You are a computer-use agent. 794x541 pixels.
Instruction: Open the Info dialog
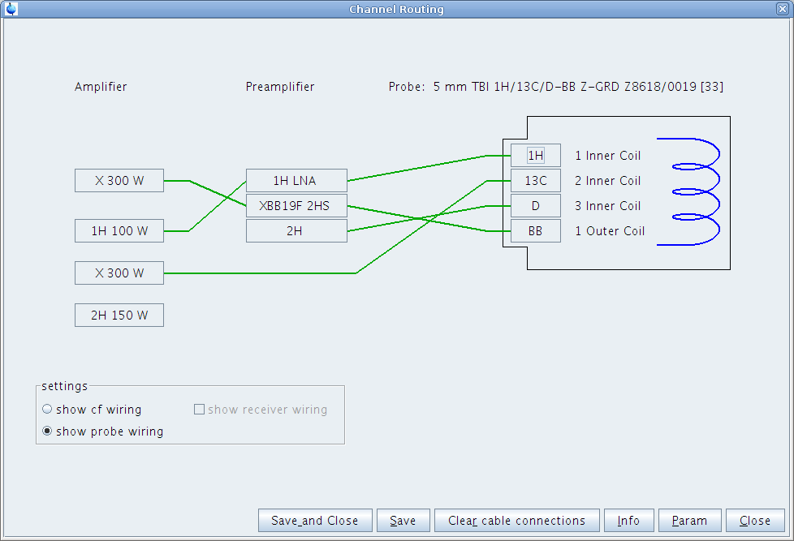coord(628,521)
